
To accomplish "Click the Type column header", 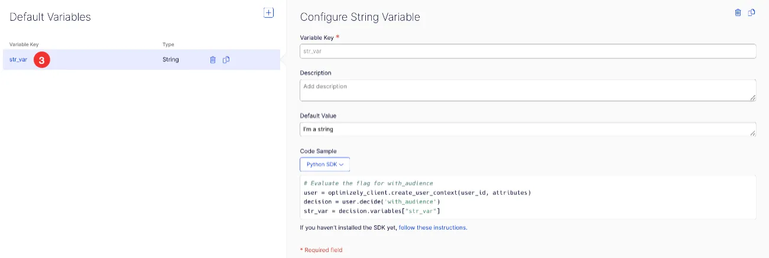I will pos(168,44).
